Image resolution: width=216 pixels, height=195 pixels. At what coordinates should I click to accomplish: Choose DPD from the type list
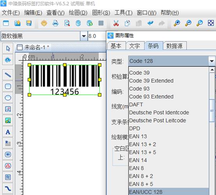click(169, 128)
